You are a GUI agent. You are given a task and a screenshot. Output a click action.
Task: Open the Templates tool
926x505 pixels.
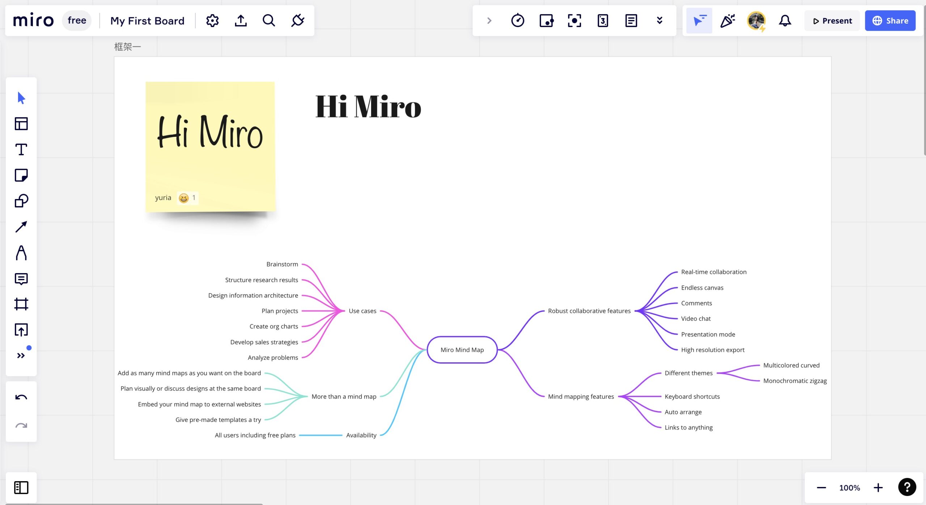(x=21, y=124)
